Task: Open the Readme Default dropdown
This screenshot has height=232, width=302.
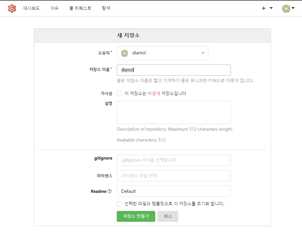Action: [x=174, y=191]
